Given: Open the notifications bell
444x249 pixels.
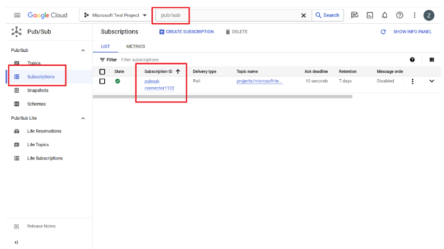Looking at the screenshot, I should tap(385, 15).
